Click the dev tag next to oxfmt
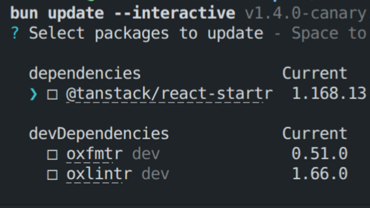370x208 pixels. 146,154
